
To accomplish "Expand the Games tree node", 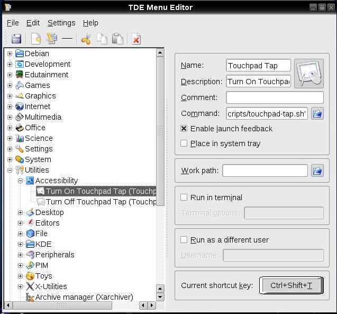I will pyautogui.click(x=10, y=85).
